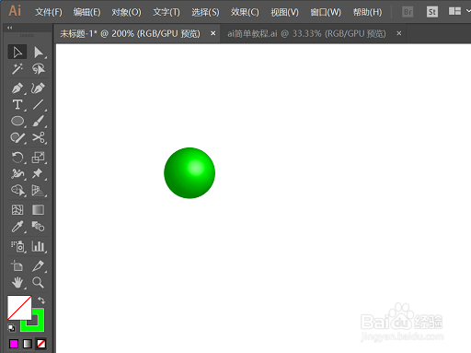Select the Warp tool
This screenshot has height=353, width=471.
(17, 174)
